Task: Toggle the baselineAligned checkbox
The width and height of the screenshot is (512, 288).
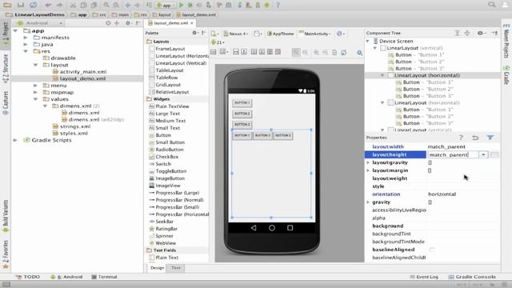Action: 432,250
